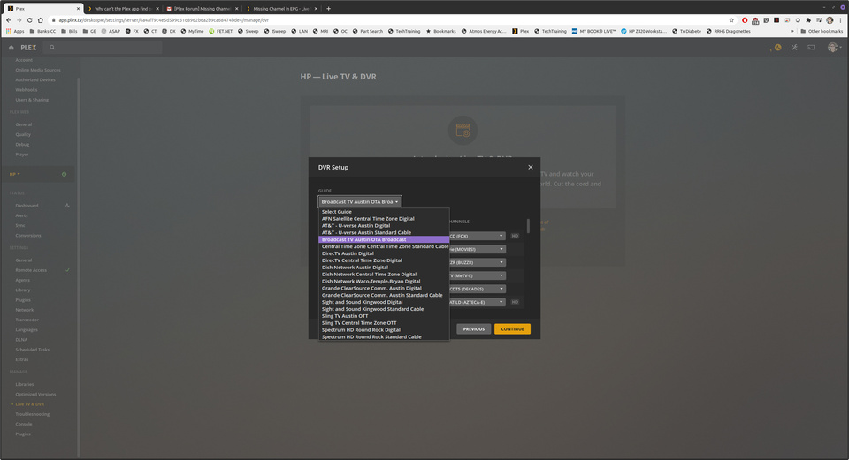Open the Plex user avatar menu

pyautogui.click(x=834, y=48)
